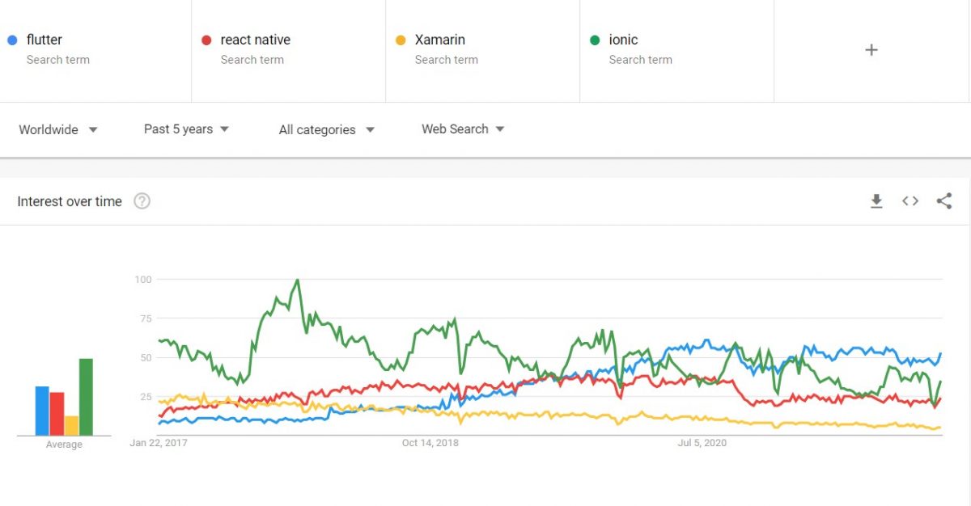Click the yellow Xamarin color dot
The width and height of the screenshot is (971, 506).
point(401,39)
